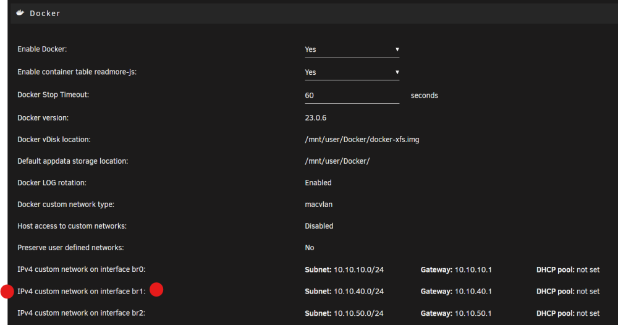Click the host access value Disabled
This screenshot has height=325, width=618.
(x=319, y=226)
